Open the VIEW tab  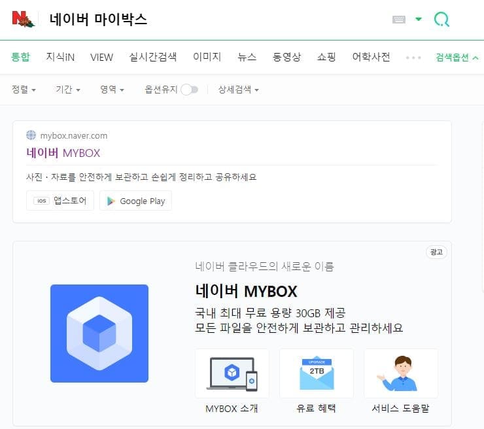tap(101, 57)
